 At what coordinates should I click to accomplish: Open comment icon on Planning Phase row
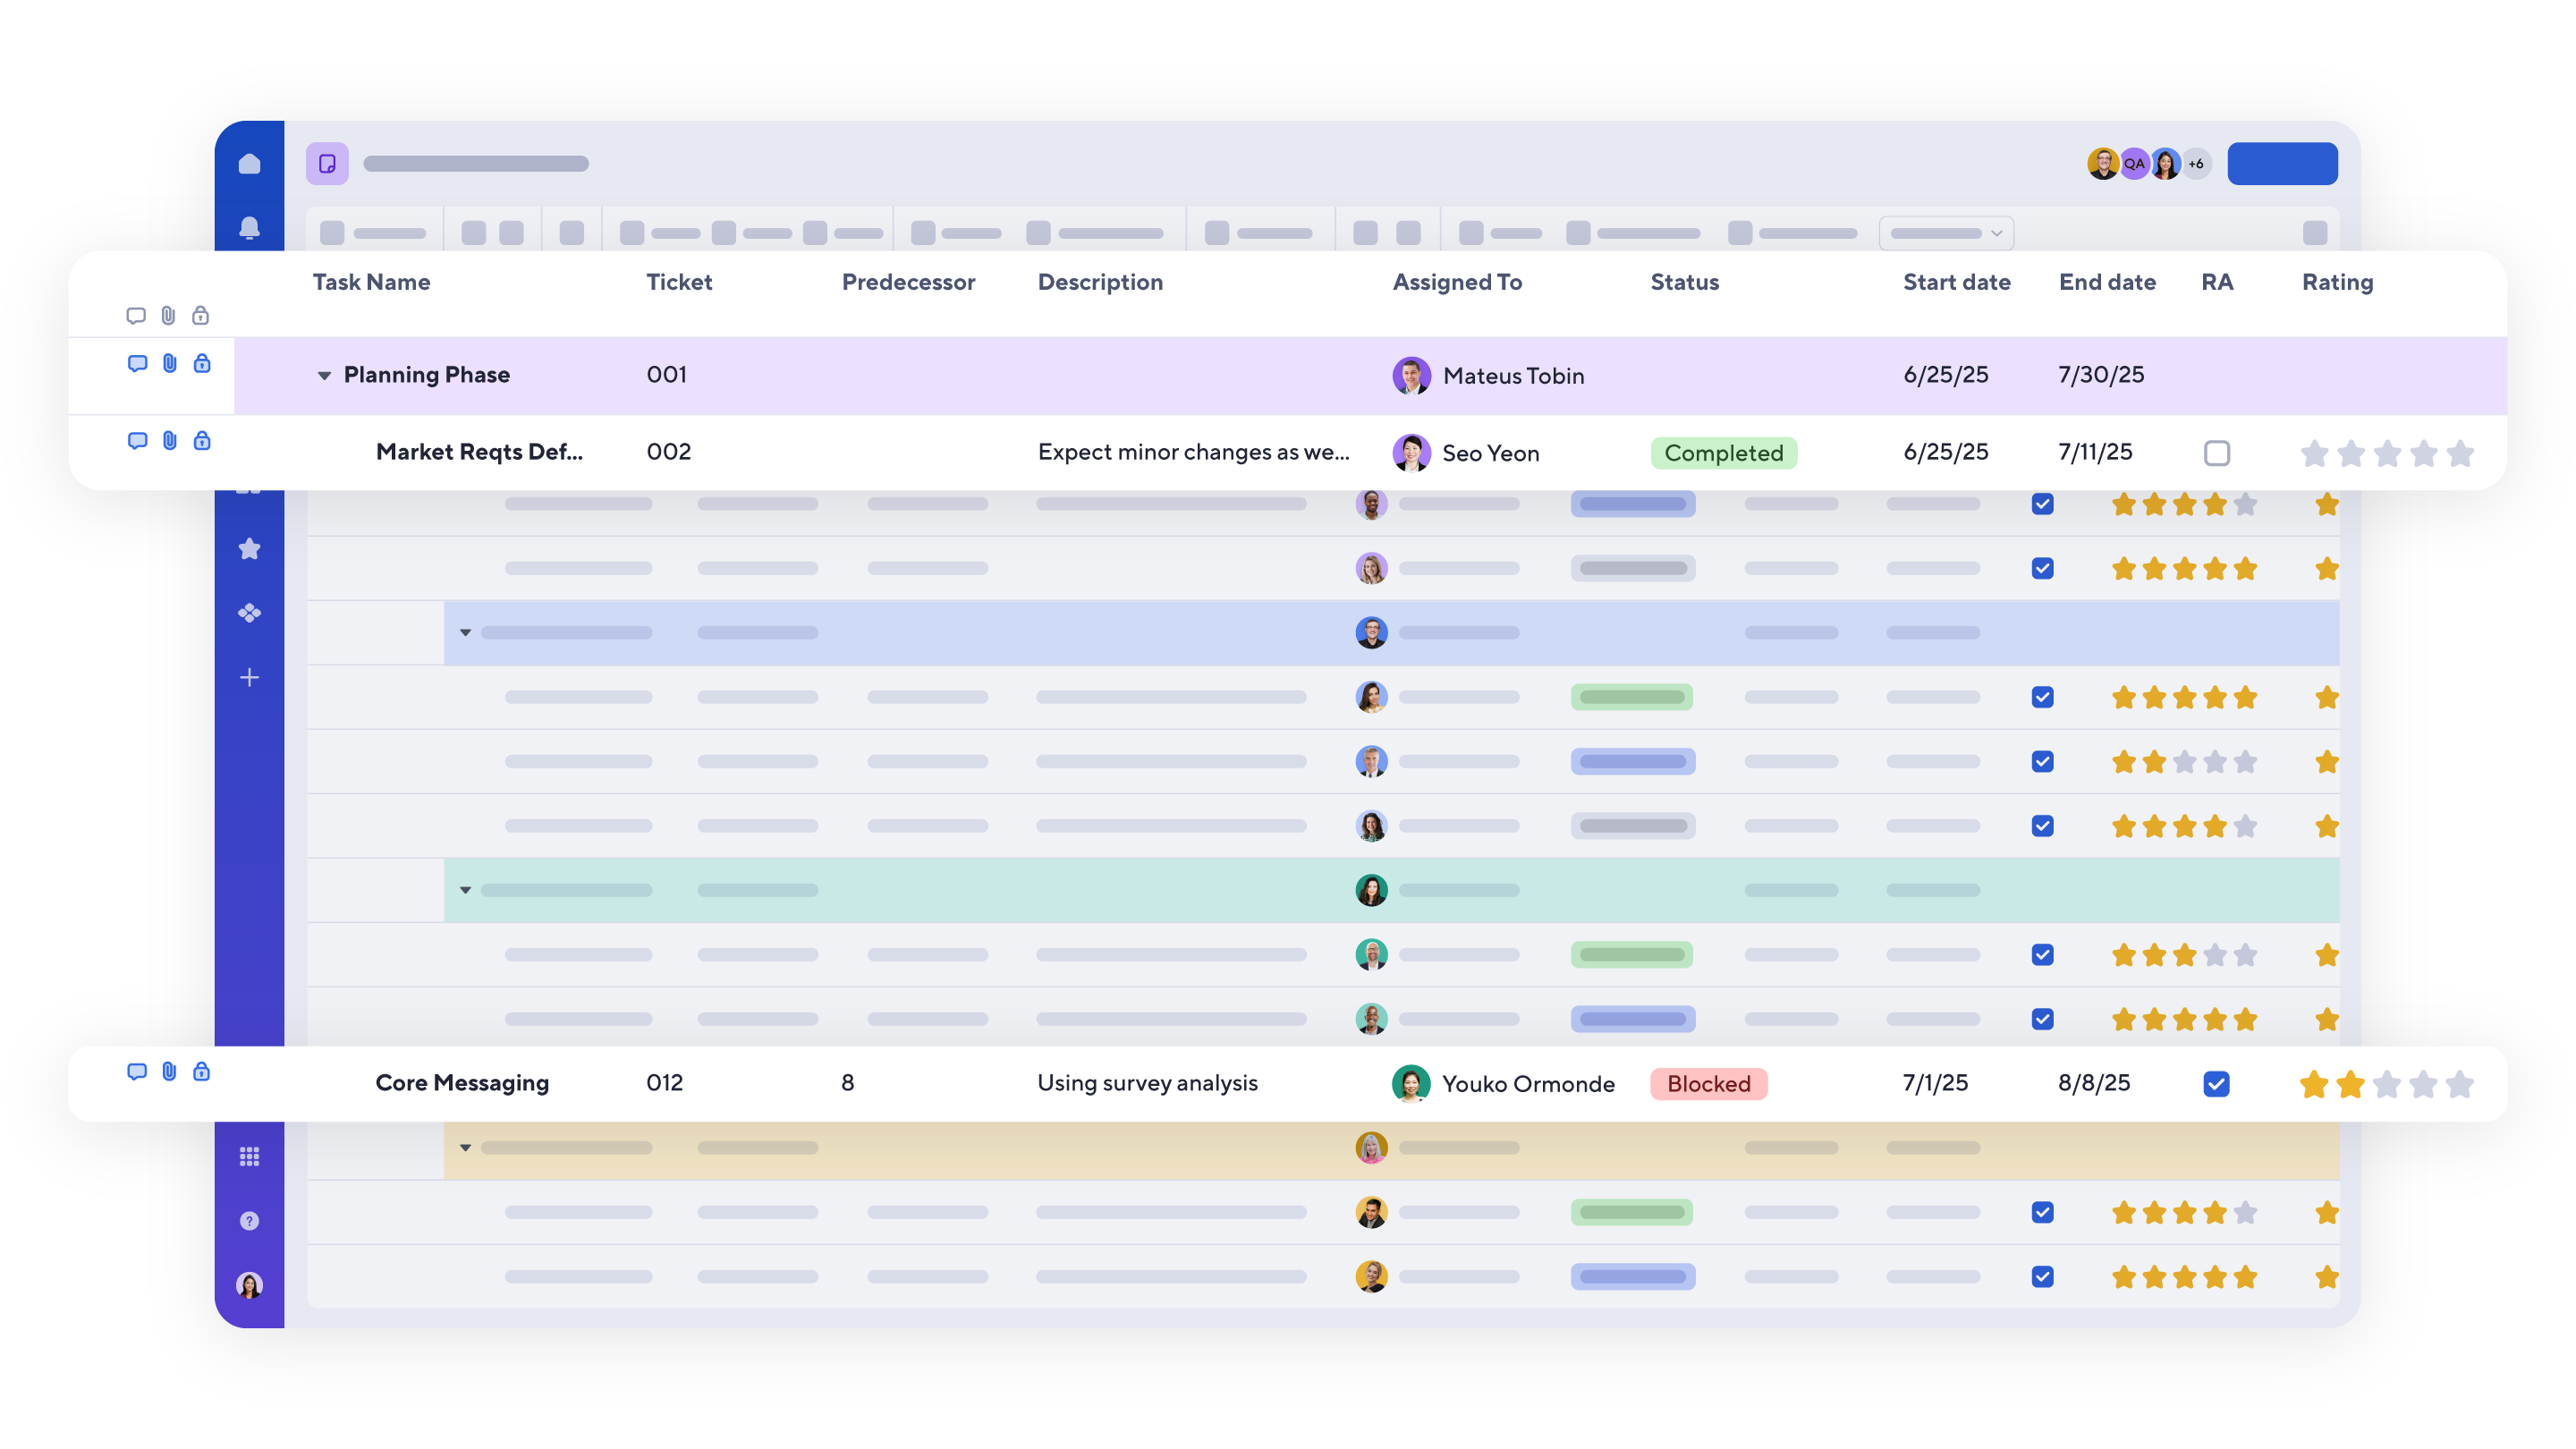coord(137,363)
